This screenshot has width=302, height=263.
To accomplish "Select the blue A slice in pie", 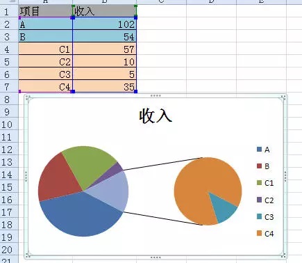I will (81, 216).
